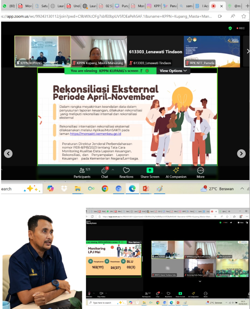Open Microsoft Edge from the taskbar
Screen dimensions: 250x309
[x=132, y=189]
